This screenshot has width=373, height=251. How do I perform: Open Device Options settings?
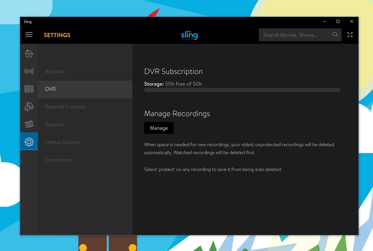pyautogui.click(x=85, y=142)
